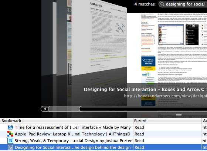The height and width of the screenshot is (151, 207).
Task: Click the Parent column header
Action: (x=167, y=121)
